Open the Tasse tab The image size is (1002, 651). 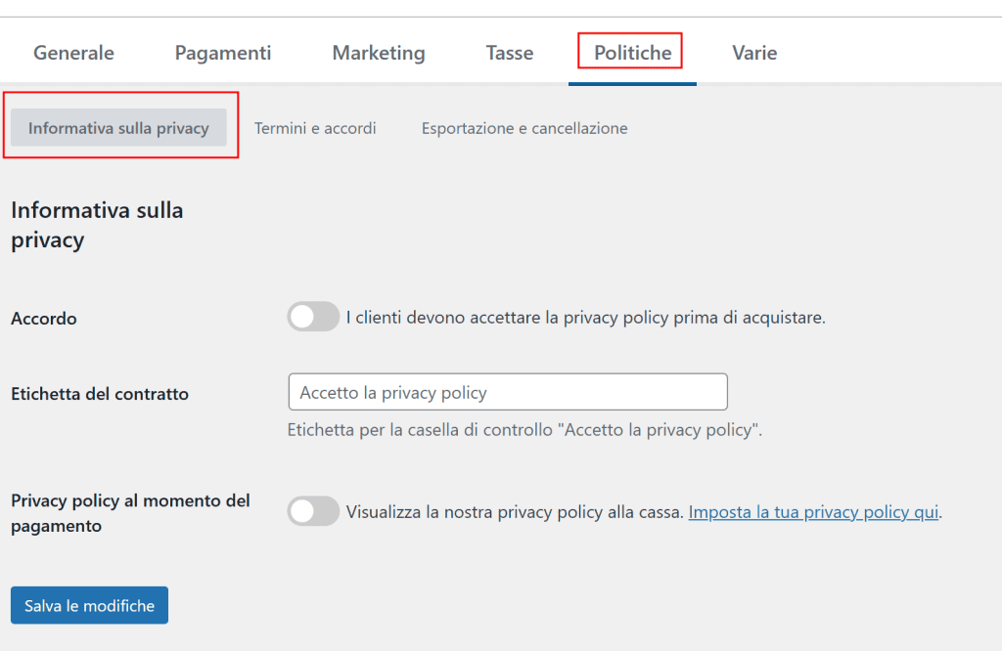coord(509,53)
